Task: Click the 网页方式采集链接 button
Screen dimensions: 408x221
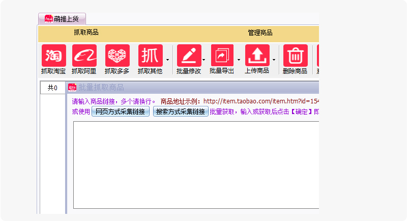Action: click(121, 112)
